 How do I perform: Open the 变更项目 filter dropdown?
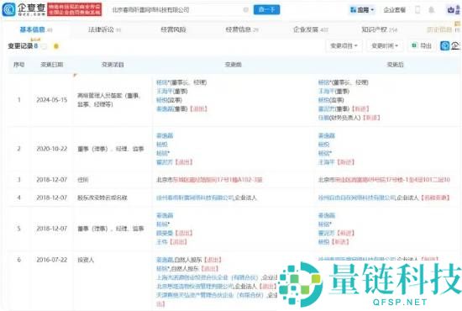click(x=344, y=45)
